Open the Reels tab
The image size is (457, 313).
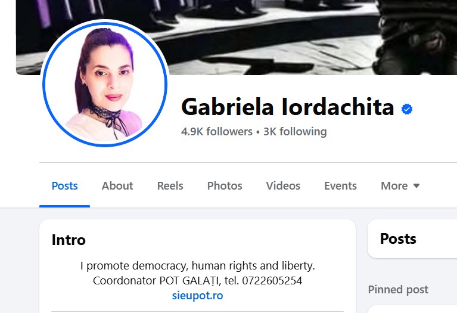click(170, 186)
